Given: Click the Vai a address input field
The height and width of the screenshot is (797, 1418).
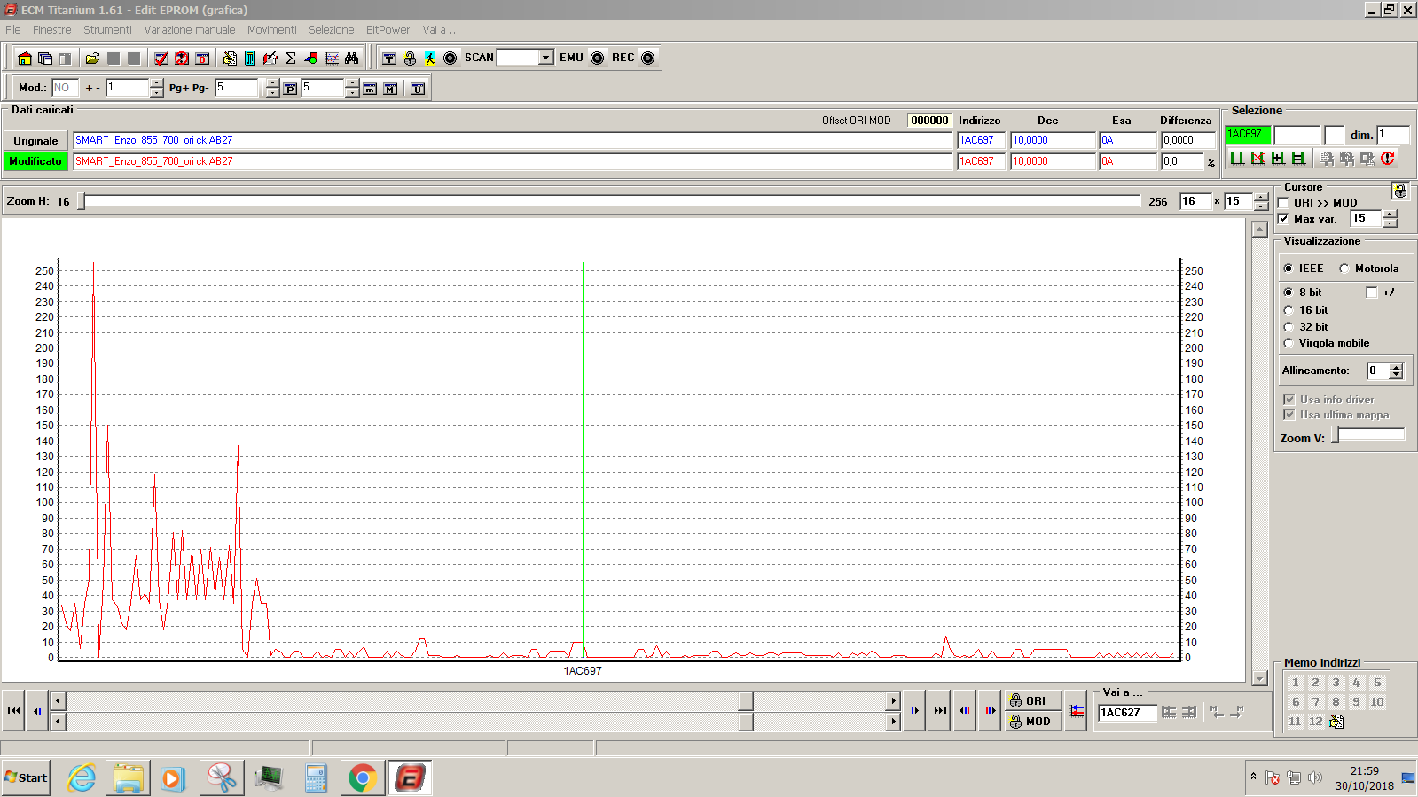Looking at the screenshot, I should (x=1128, y=713).
